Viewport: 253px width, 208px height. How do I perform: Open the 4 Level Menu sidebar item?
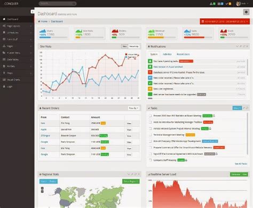coord(17,53)
